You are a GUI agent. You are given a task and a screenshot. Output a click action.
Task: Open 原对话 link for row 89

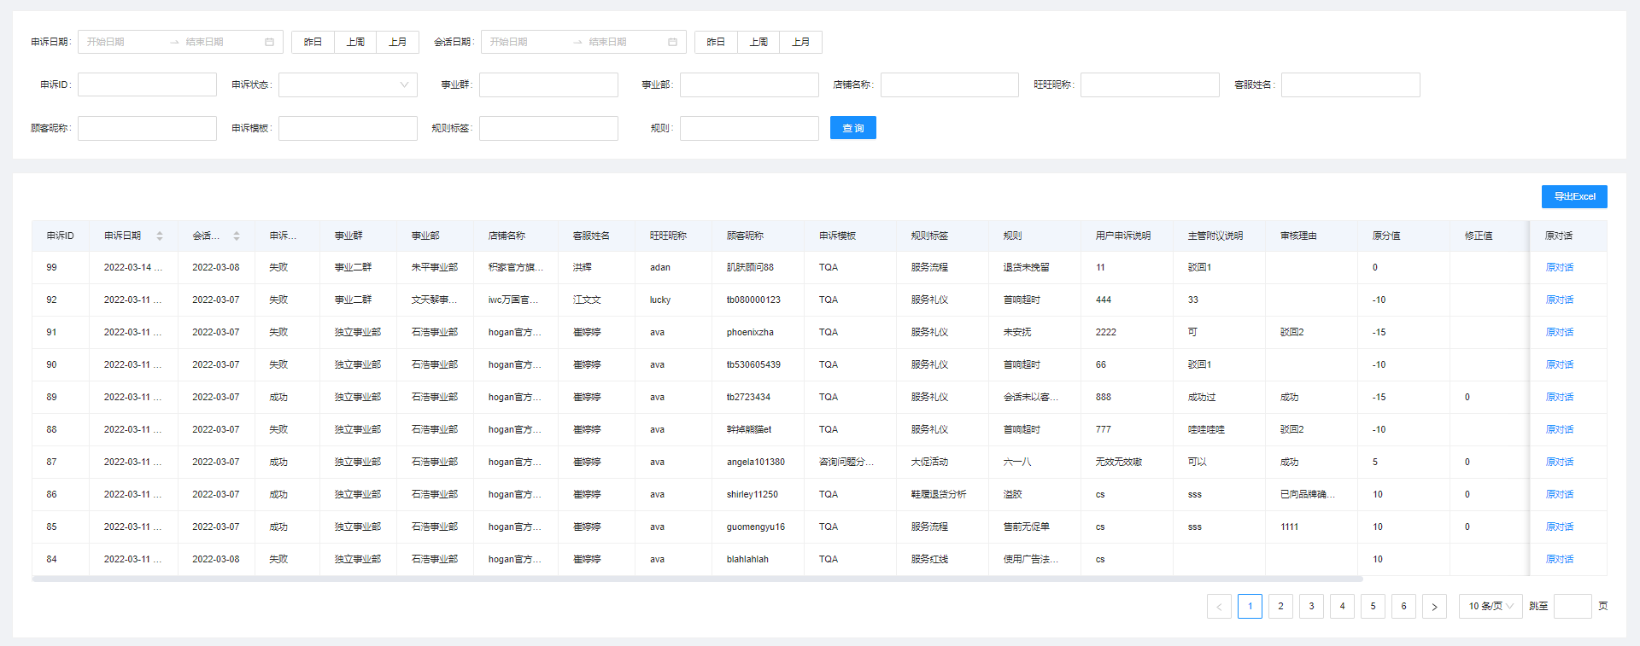[x=1560, y=397]
